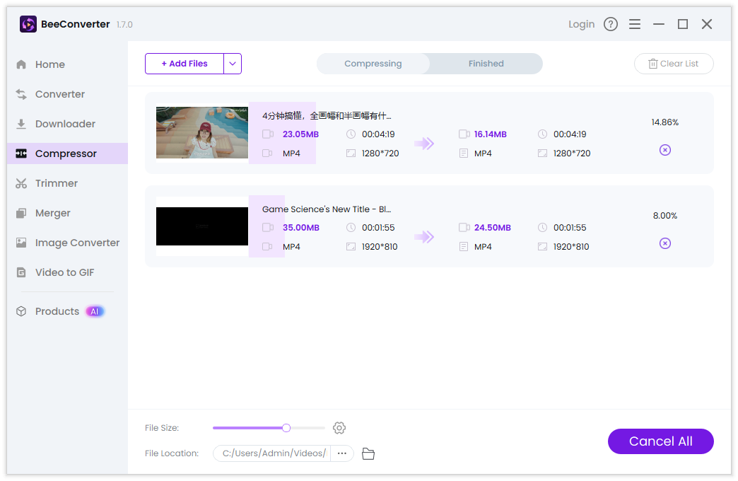This screenshot has width=738, height=481.
Task: Switch to the Image Converter
Action: pyautogui.click(x=77, y=243)
